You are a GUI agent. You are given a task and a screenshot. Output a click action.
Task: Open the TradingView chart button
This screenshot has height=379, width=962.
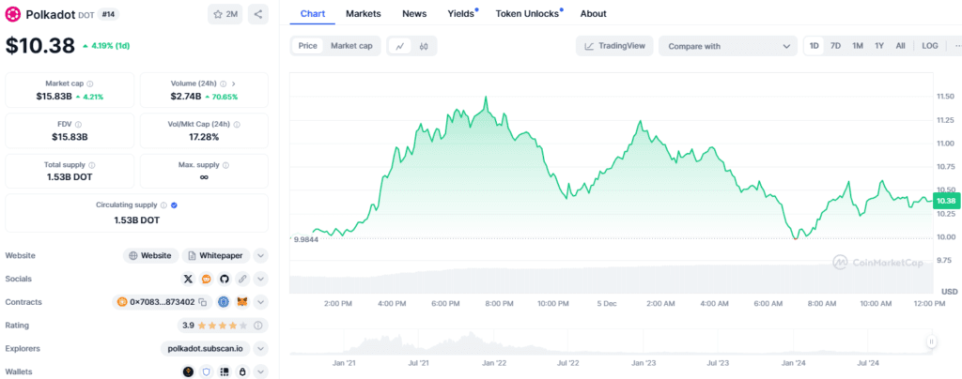[614, 46]
